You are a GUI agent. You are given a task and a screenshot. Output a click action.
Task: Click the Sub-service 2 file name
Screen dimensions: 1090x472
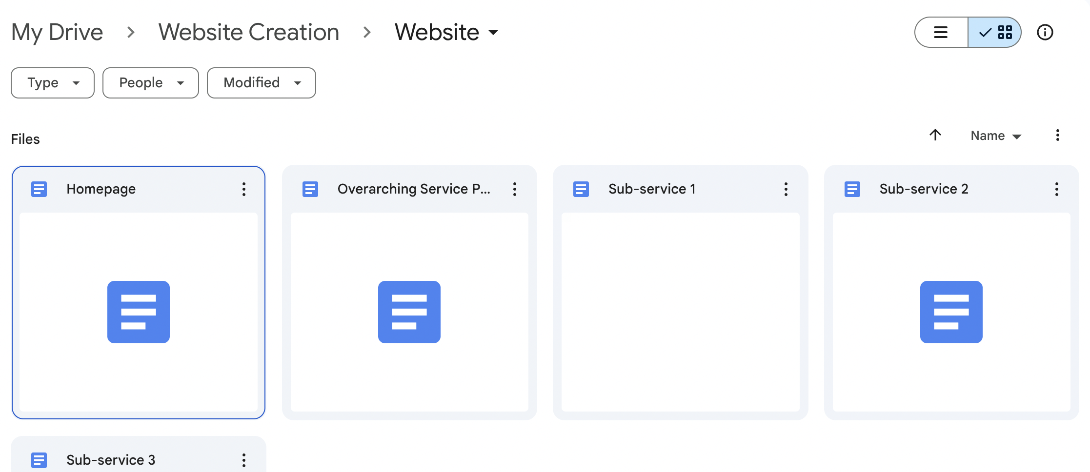(x=924, y=189)
